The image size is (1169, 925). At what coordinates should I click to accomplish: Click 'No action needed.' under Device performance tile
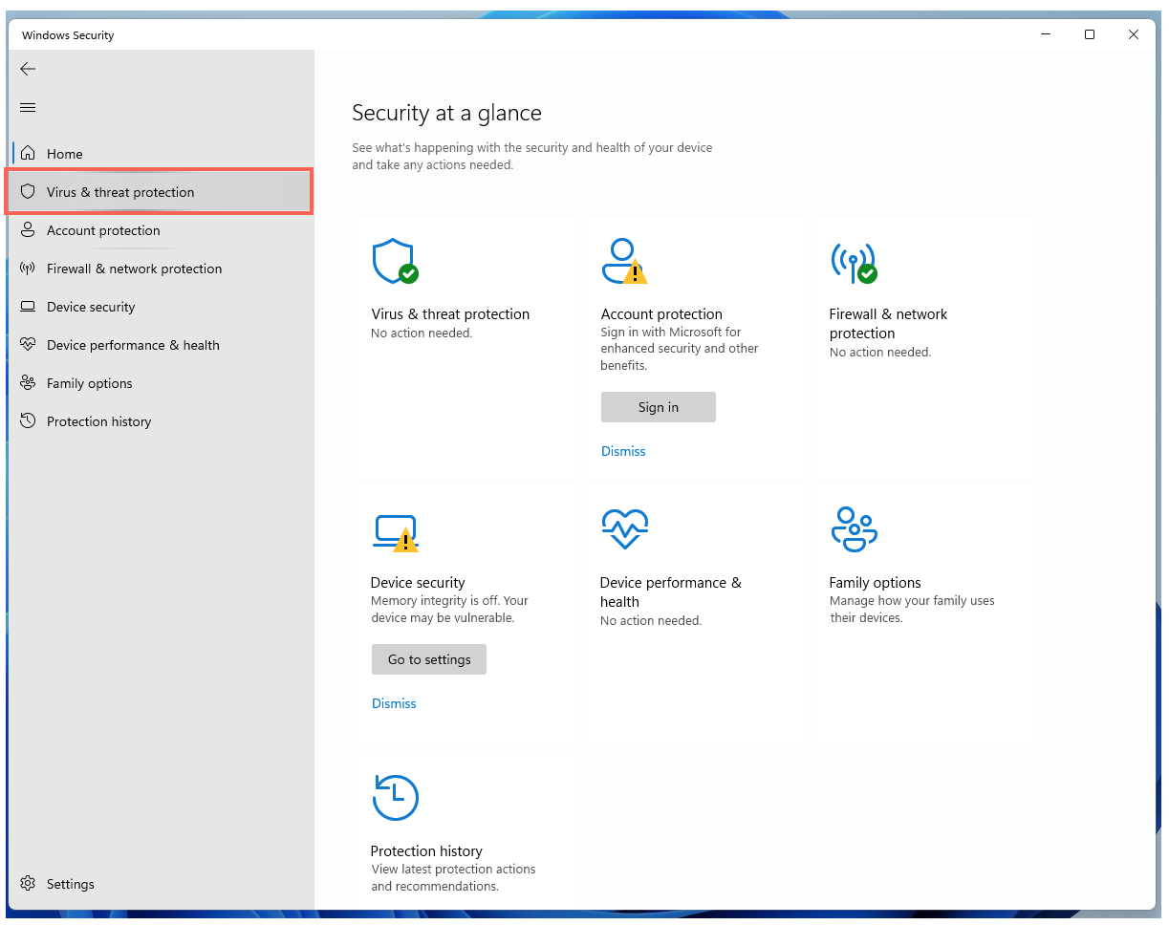651,620
